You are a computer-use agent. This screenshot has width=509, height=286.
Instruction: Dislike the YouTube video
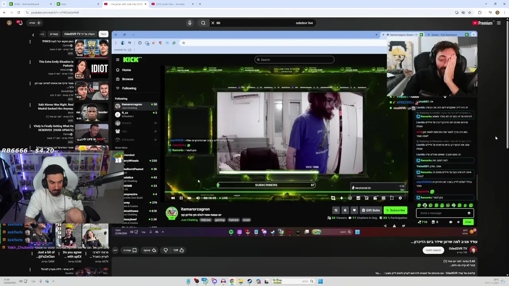pos(165,250)
